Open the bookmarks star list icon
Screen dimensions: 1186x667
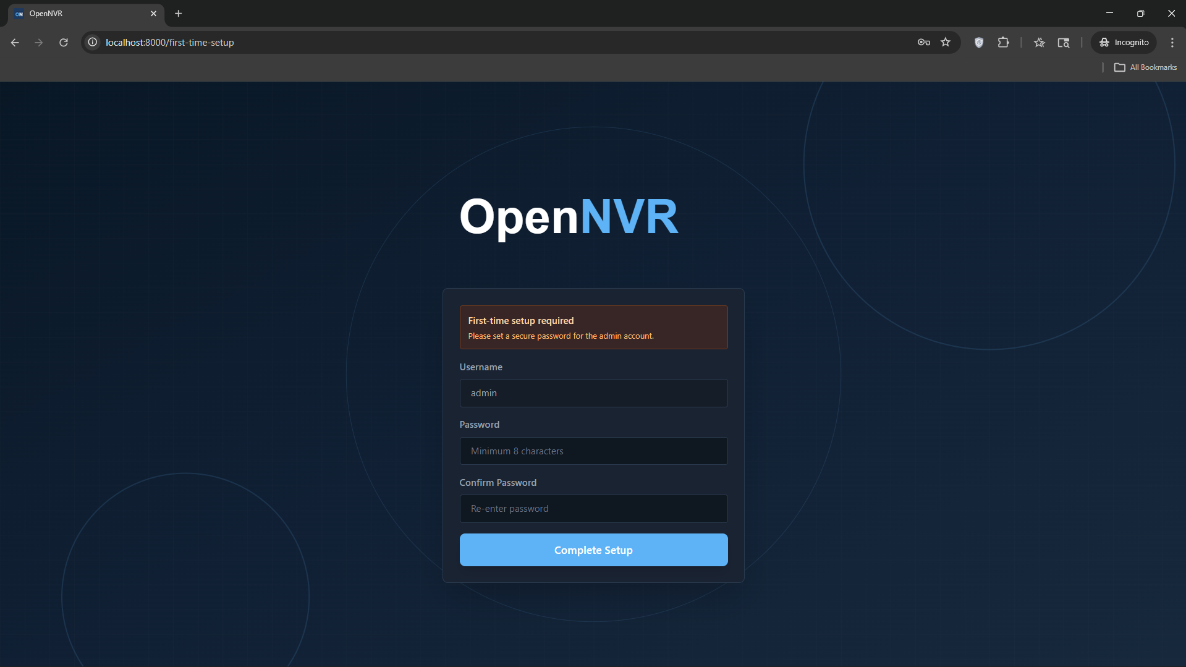coord(1040,43)
